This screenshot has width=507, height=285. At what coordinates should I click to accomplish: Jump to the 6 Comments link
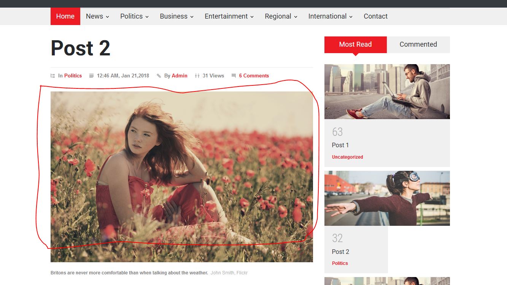pyautogui.click(x=254, y=76)
